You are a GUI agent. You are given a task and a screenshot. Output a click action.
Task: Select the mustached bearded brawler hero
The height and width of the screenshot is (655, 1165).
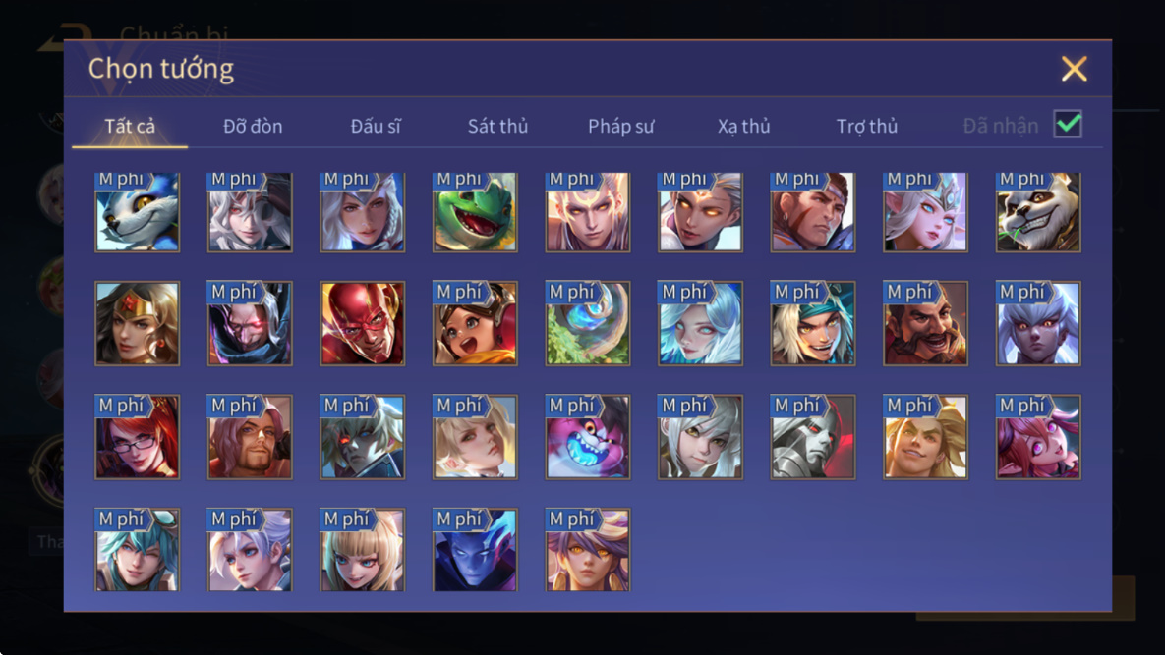coord(926,323)
